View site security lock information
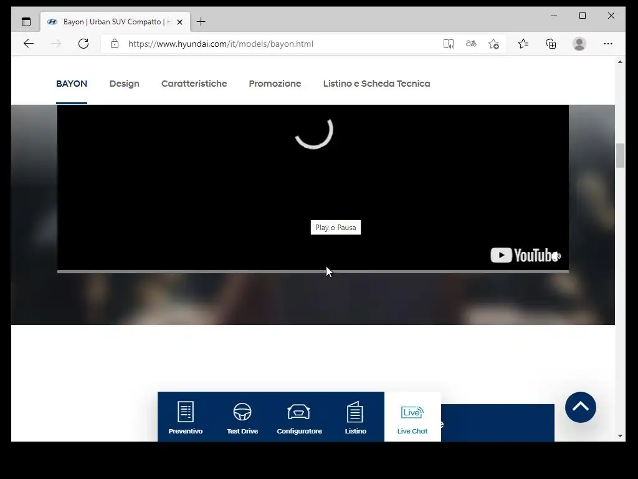Viewport: 638px width, 479px height. coord(115,44)
